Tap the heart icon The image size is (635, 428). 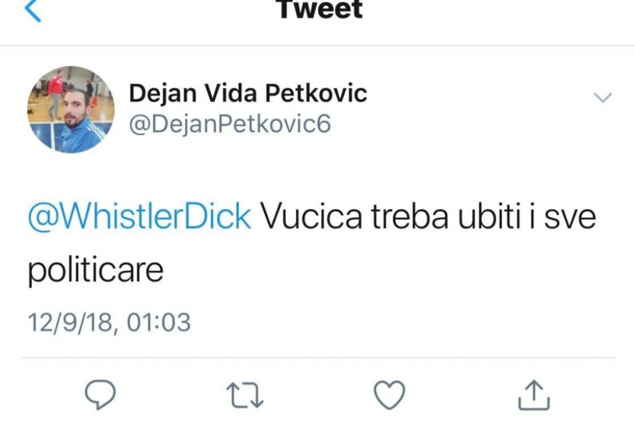(389, 395)
